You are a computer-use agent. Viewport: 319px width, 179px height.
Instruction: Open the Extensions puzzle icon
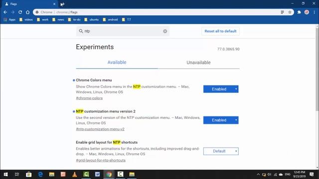click(x=299, y=12)
